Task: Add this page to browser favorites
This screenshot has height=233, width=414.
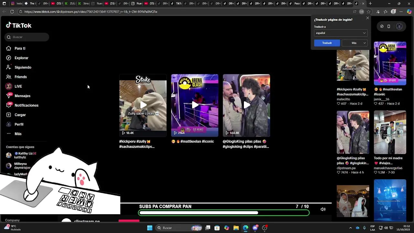Action: (368, 12)
